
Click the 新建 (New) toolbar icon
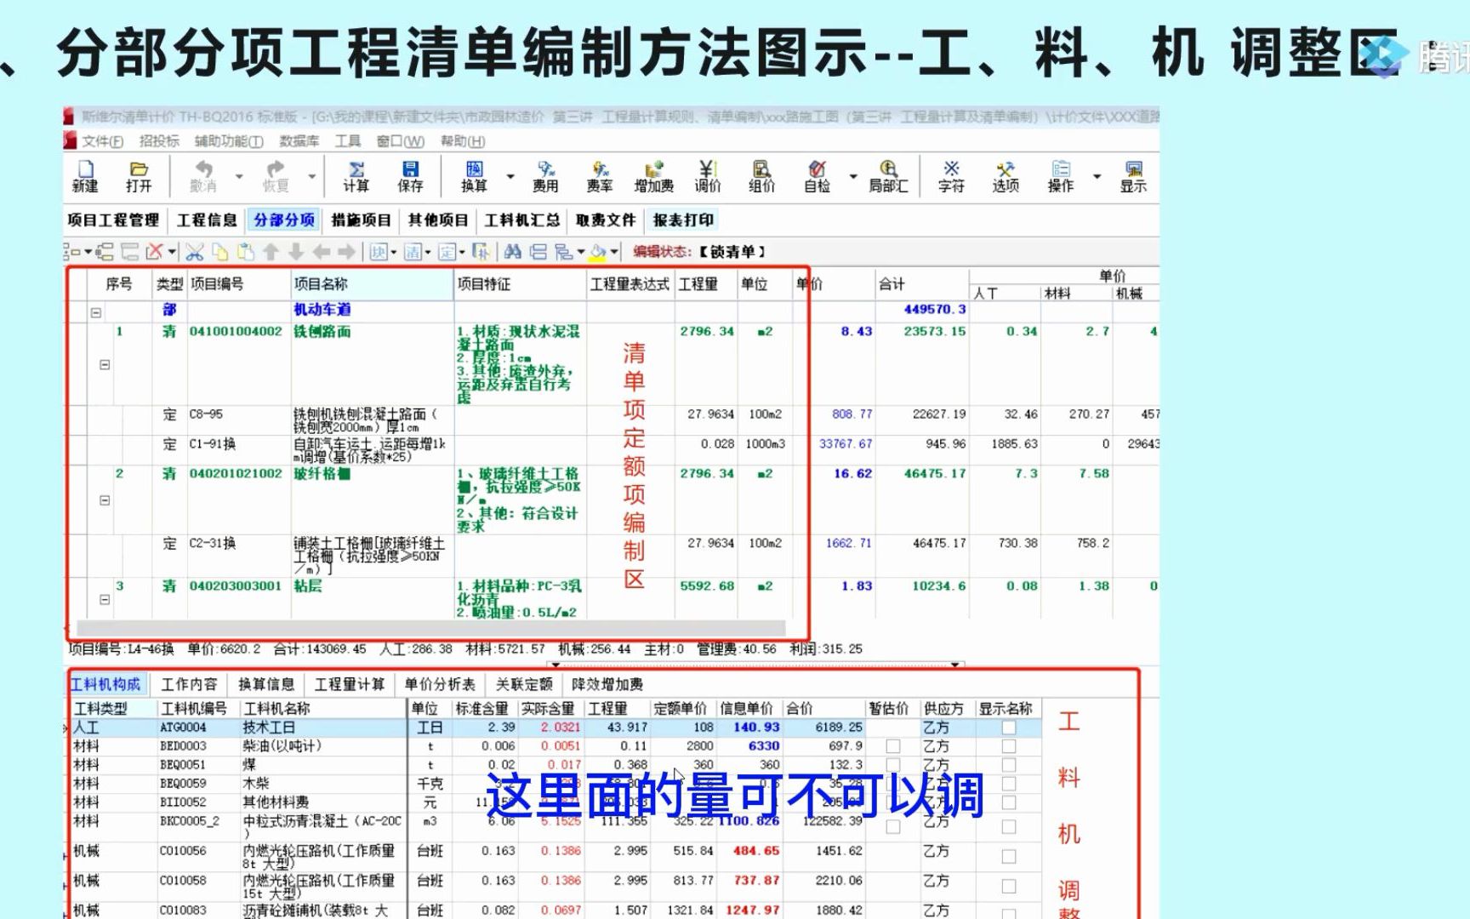coord(85,176)
